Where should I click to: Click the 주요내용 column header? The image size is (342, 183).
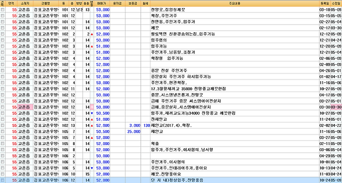[235, 3]
